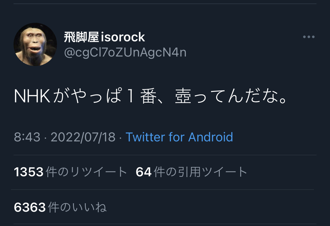
Task: Open the 件のリツイート label
Action: point(86,172)
